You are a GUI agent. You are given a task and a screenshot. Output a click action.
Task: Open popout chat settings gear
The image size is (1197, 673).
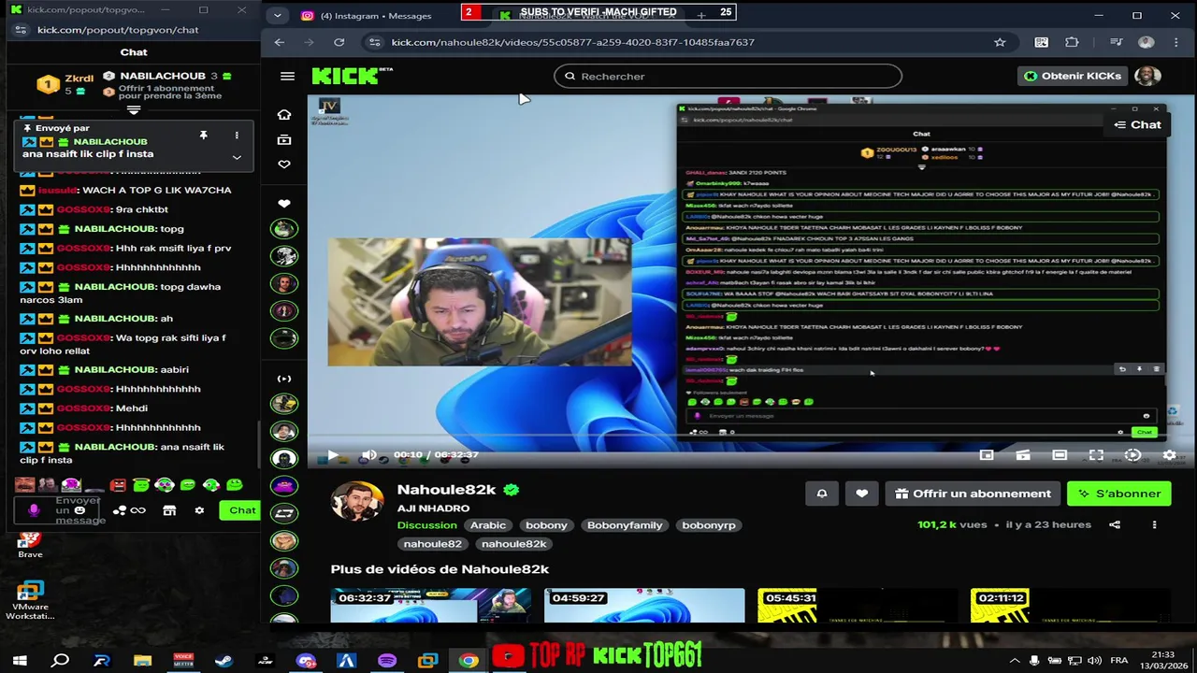(x=199, y=510)
